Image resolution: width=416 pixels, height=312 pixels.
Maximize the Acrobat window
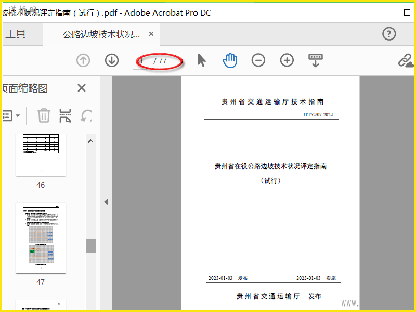[407, 12]
